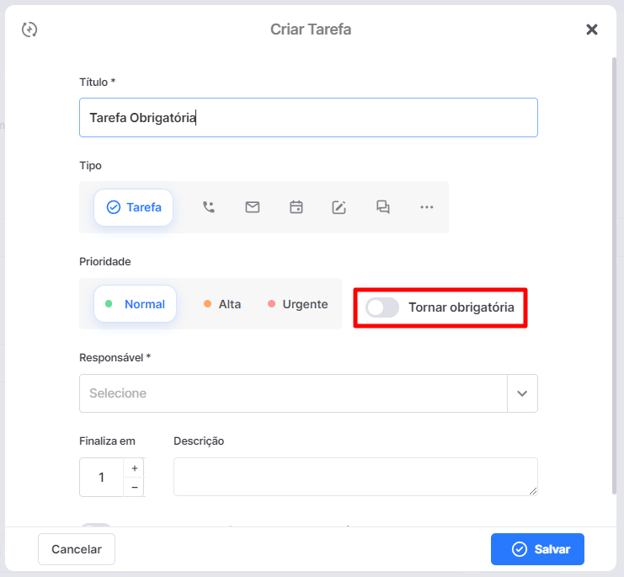624x577 pixels.
Task: Click into the Descrição text area
Action: (x=355, y=477)
